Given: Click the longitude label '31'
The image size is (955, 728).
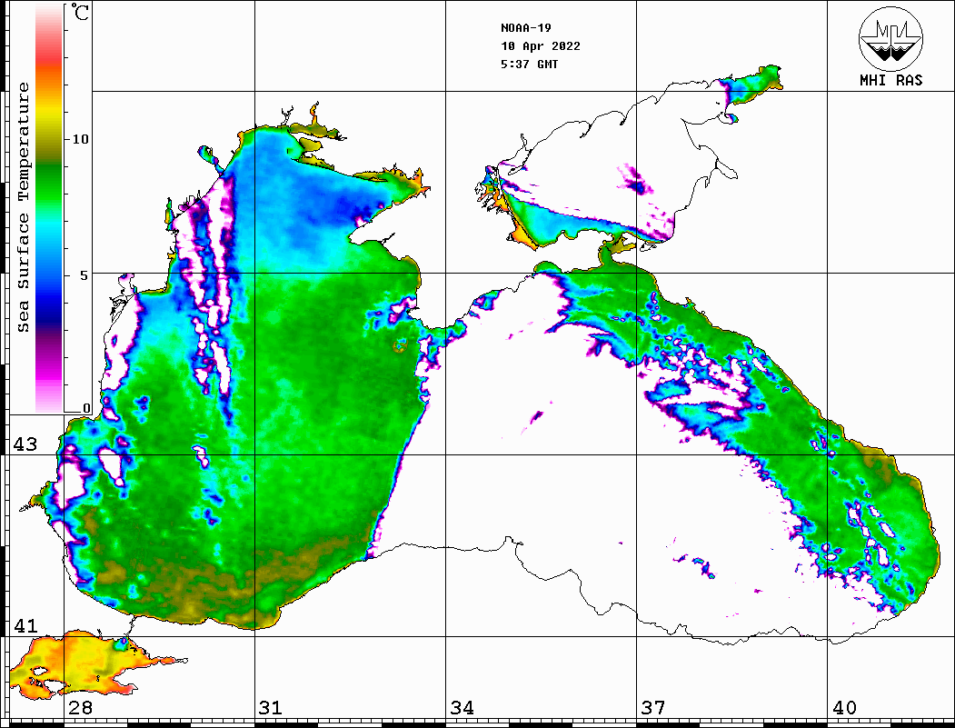Looking at the screenshot, I should [271, 708].
